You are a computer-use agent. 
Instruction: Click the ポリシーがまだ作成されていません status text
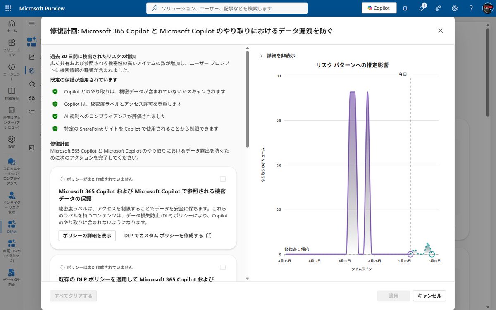click(100, 179)
